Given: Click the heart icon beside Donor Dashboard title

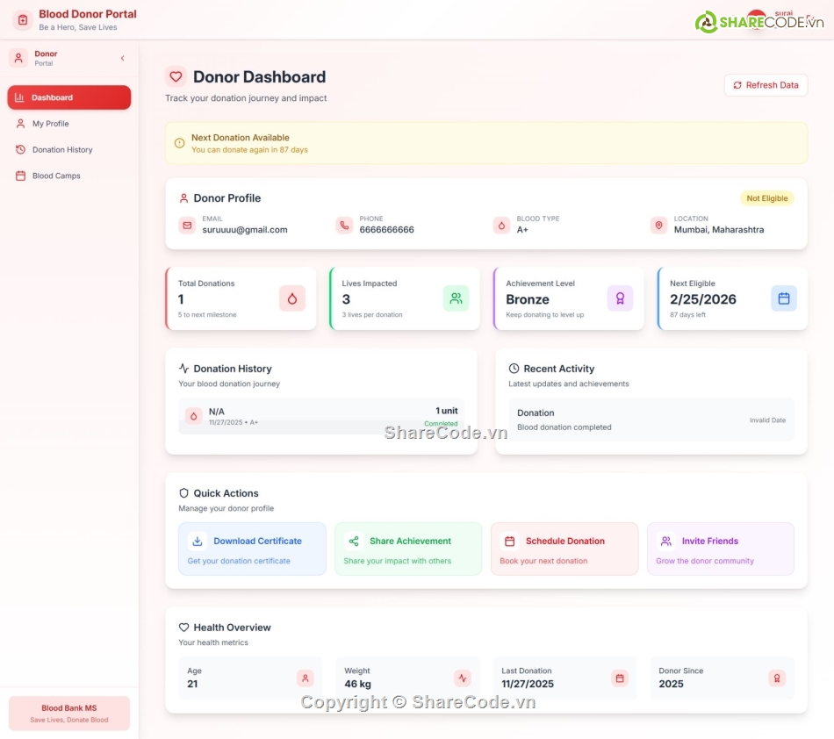Looking at the screenshot, I should point(175,76).
